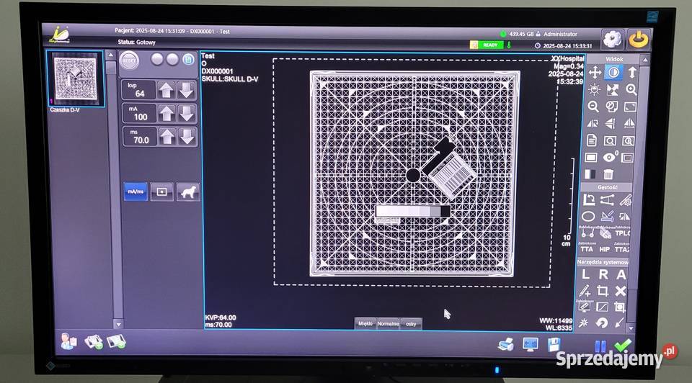Screen dimensions: 692x383
Task: Activate the window/level contrast tool
Action: (x=613, y=72)
